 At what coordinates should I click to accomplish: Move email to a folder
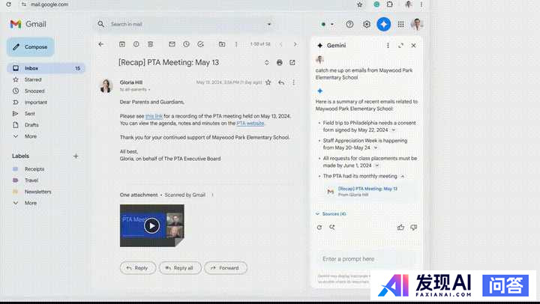click(x=222, y=44)
